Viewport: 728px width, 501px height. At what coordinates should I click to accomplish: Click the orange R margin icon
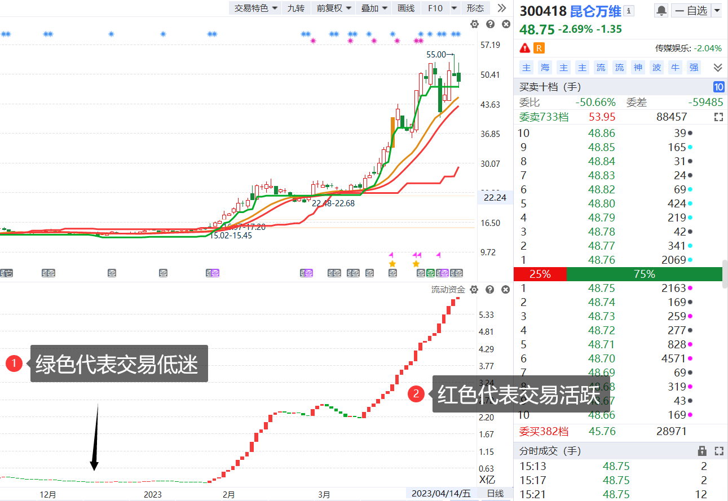pos(539,48)
